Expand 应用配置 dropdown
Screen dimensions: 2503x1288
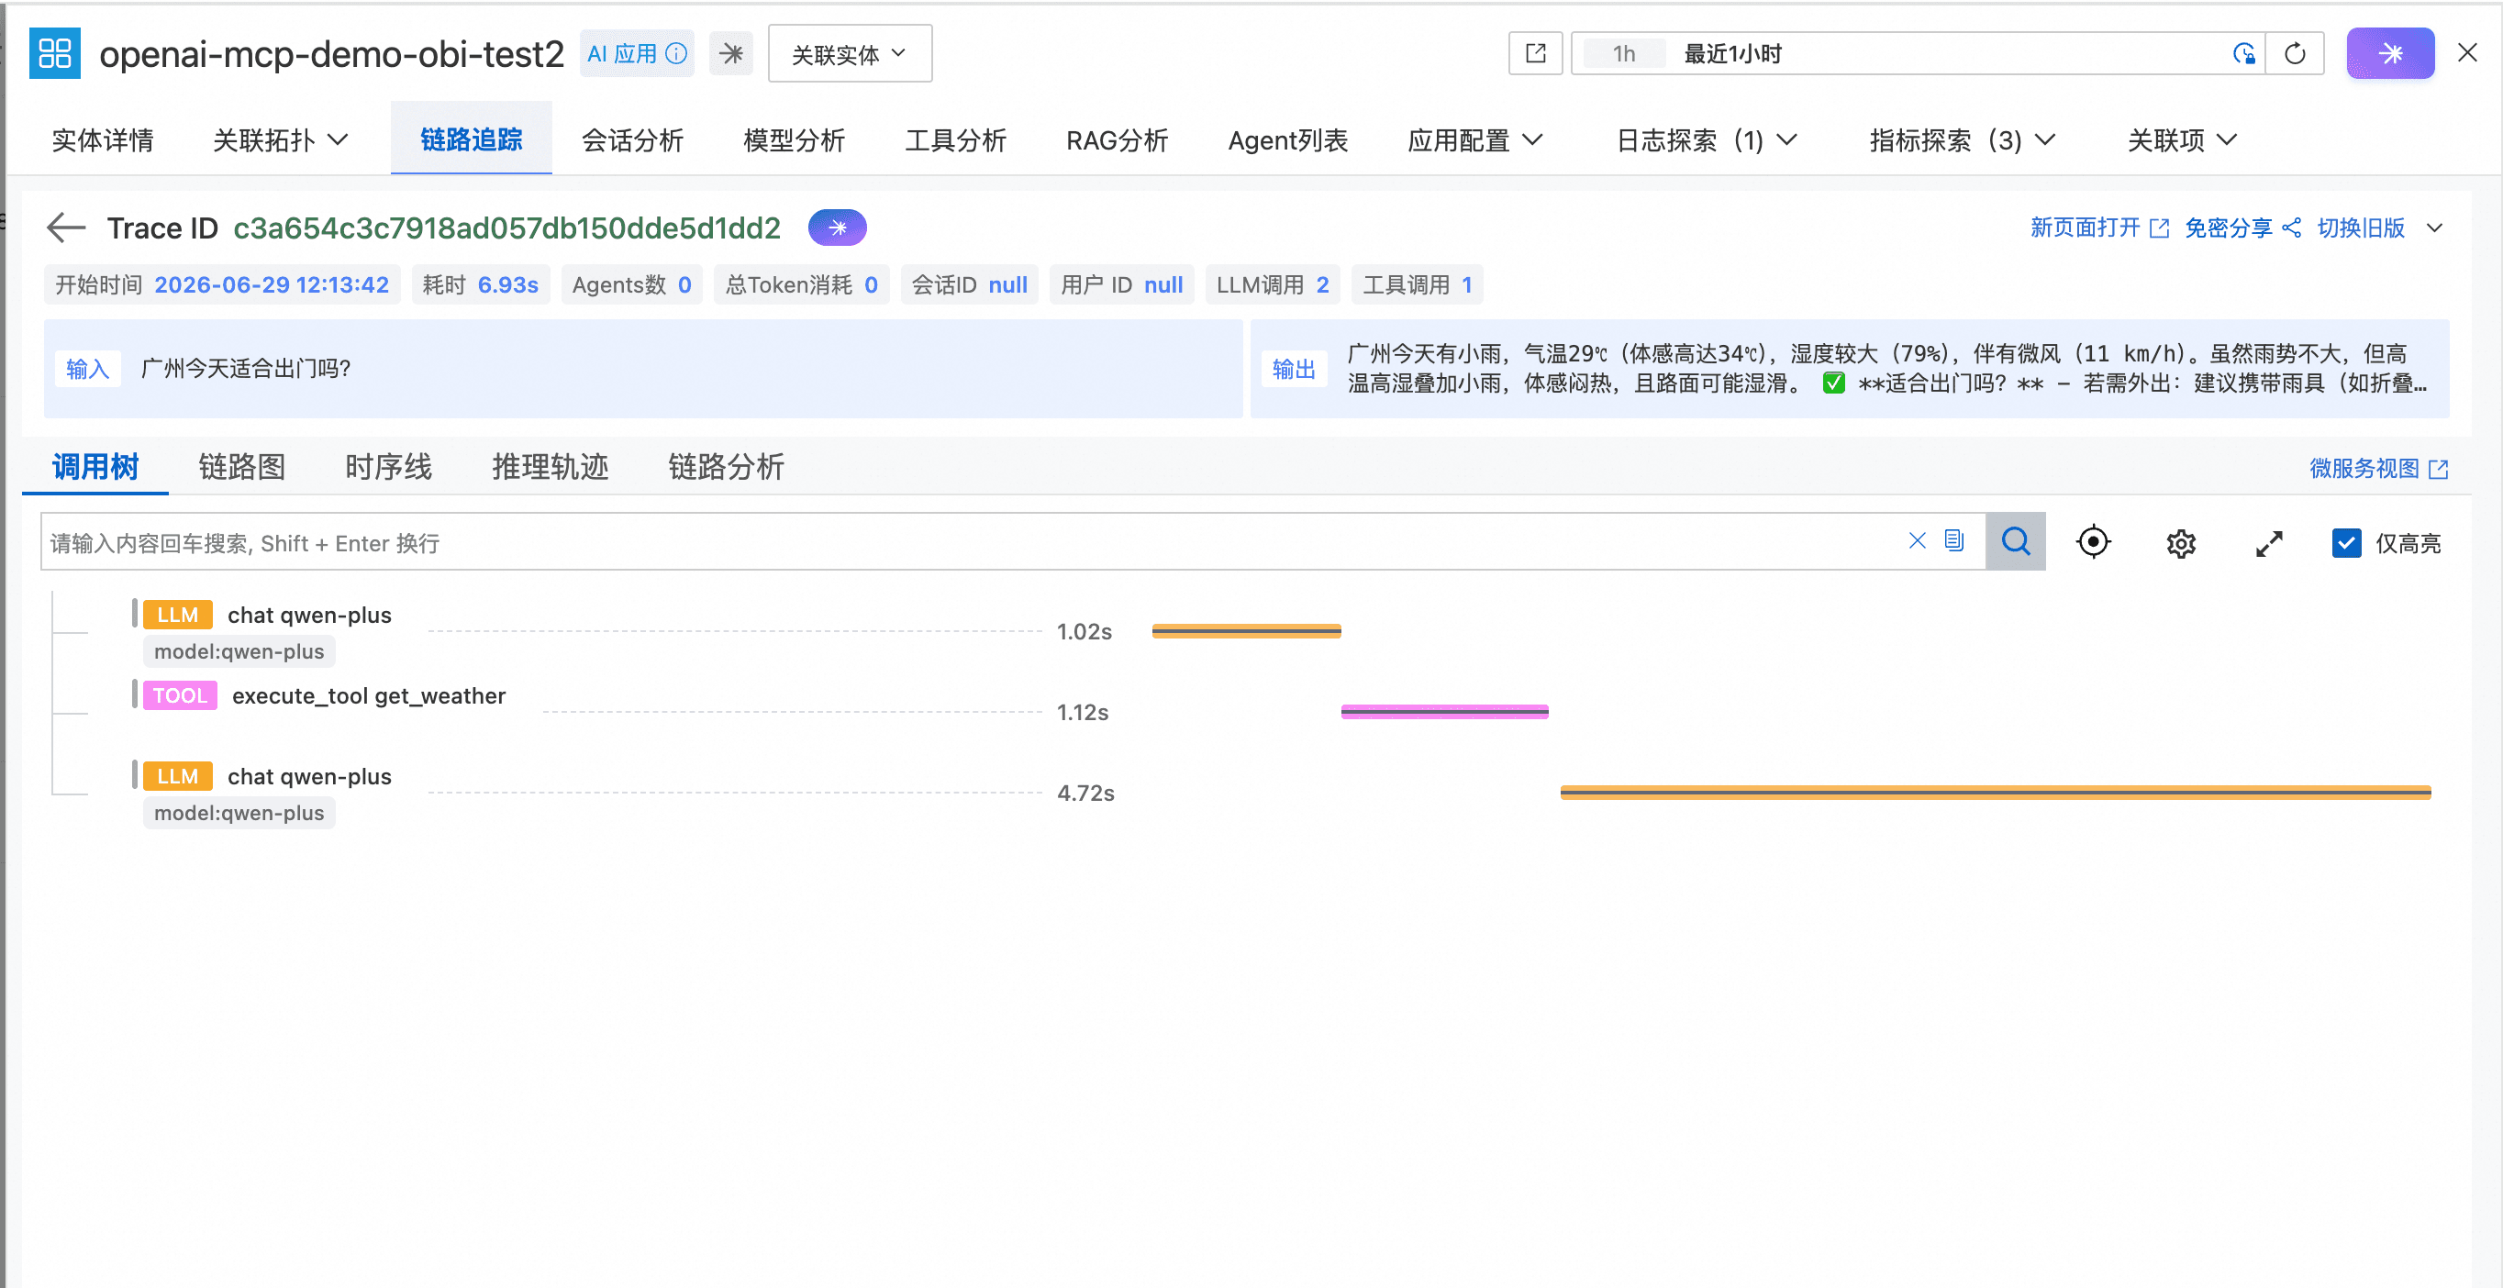1475,139
